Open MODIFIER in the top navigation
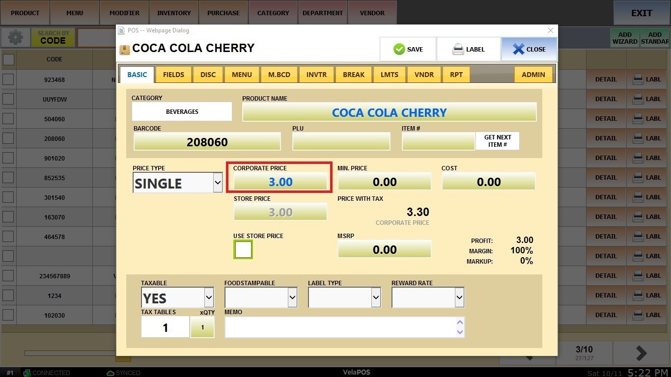The image size is (671, 377). coord(124,13)
